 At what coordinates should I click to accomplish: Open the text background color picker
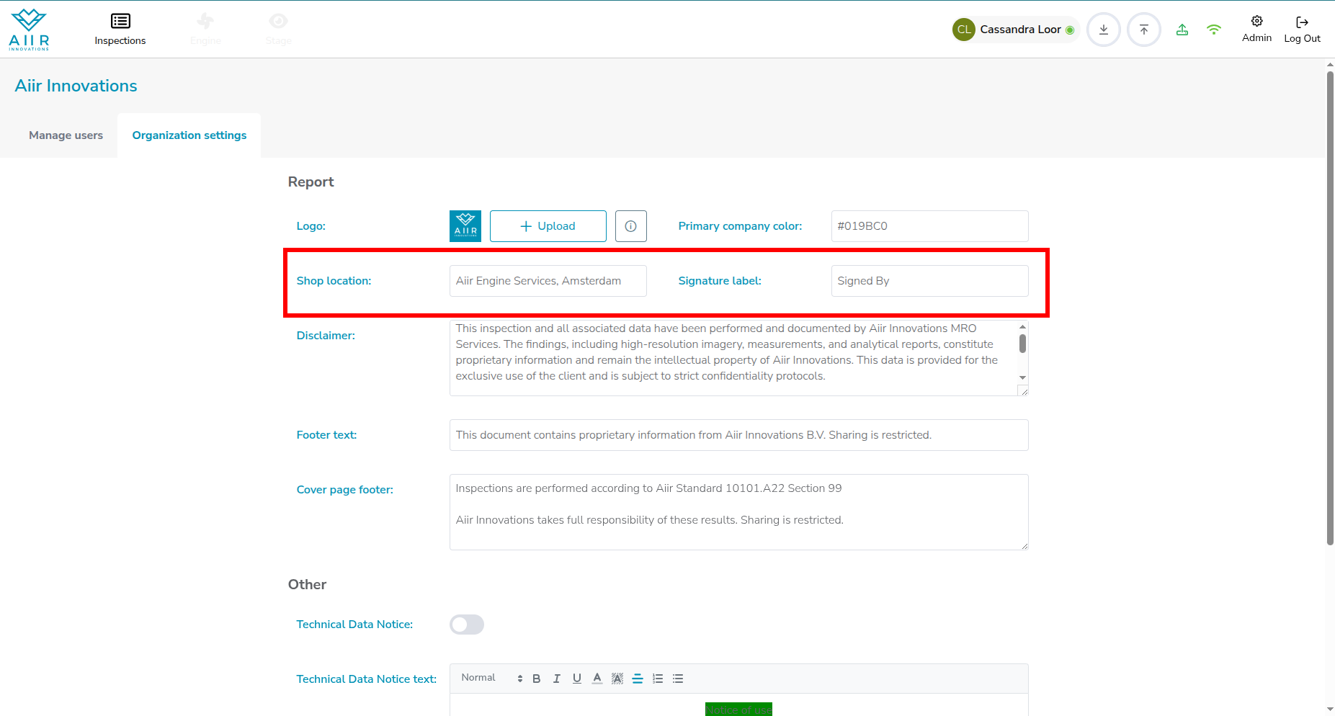point(617,679)
